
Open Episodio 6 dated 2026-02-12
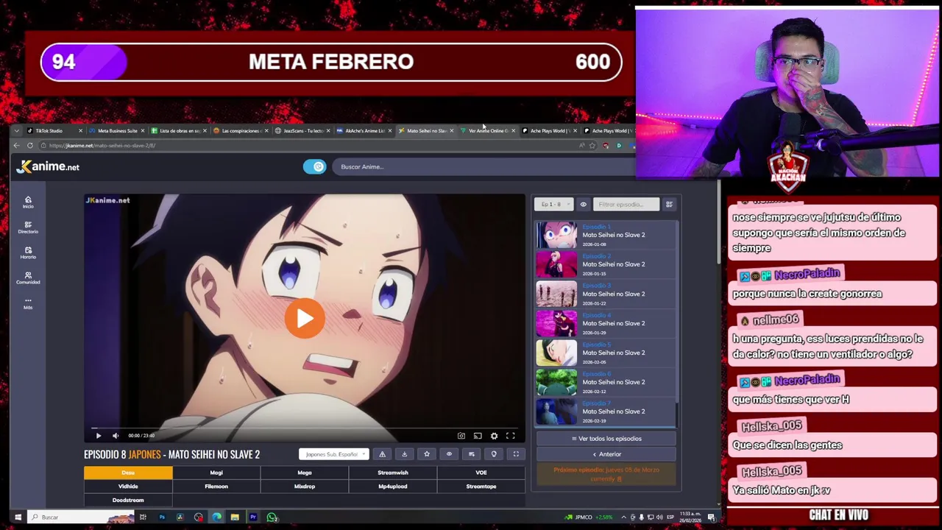pyautogui.click(x=605, y=382)
